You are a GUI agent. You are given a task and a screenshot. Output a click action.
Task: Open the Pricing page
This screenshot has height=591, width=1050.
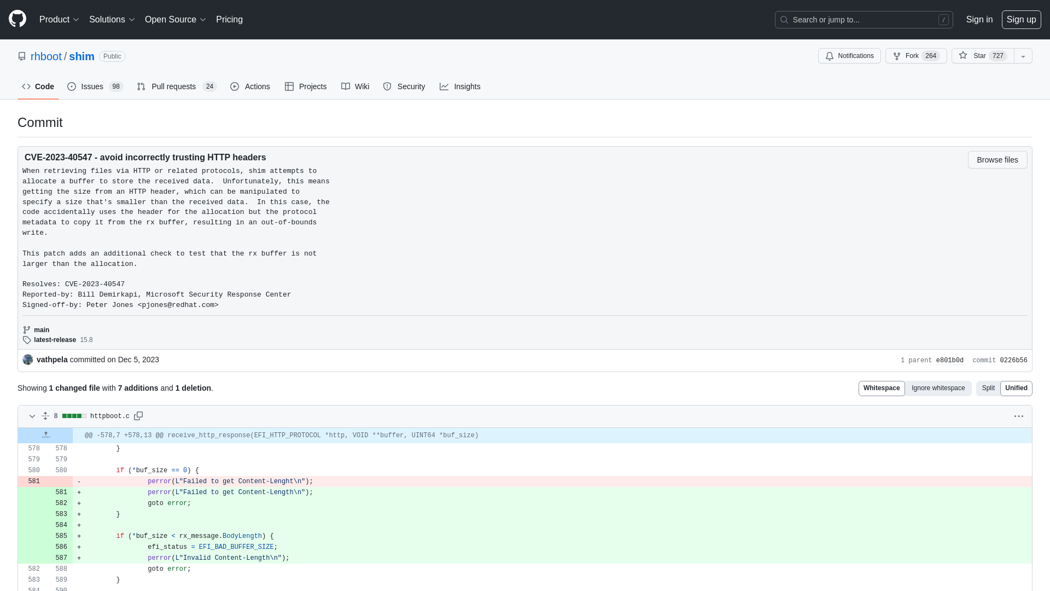[229, 20]
